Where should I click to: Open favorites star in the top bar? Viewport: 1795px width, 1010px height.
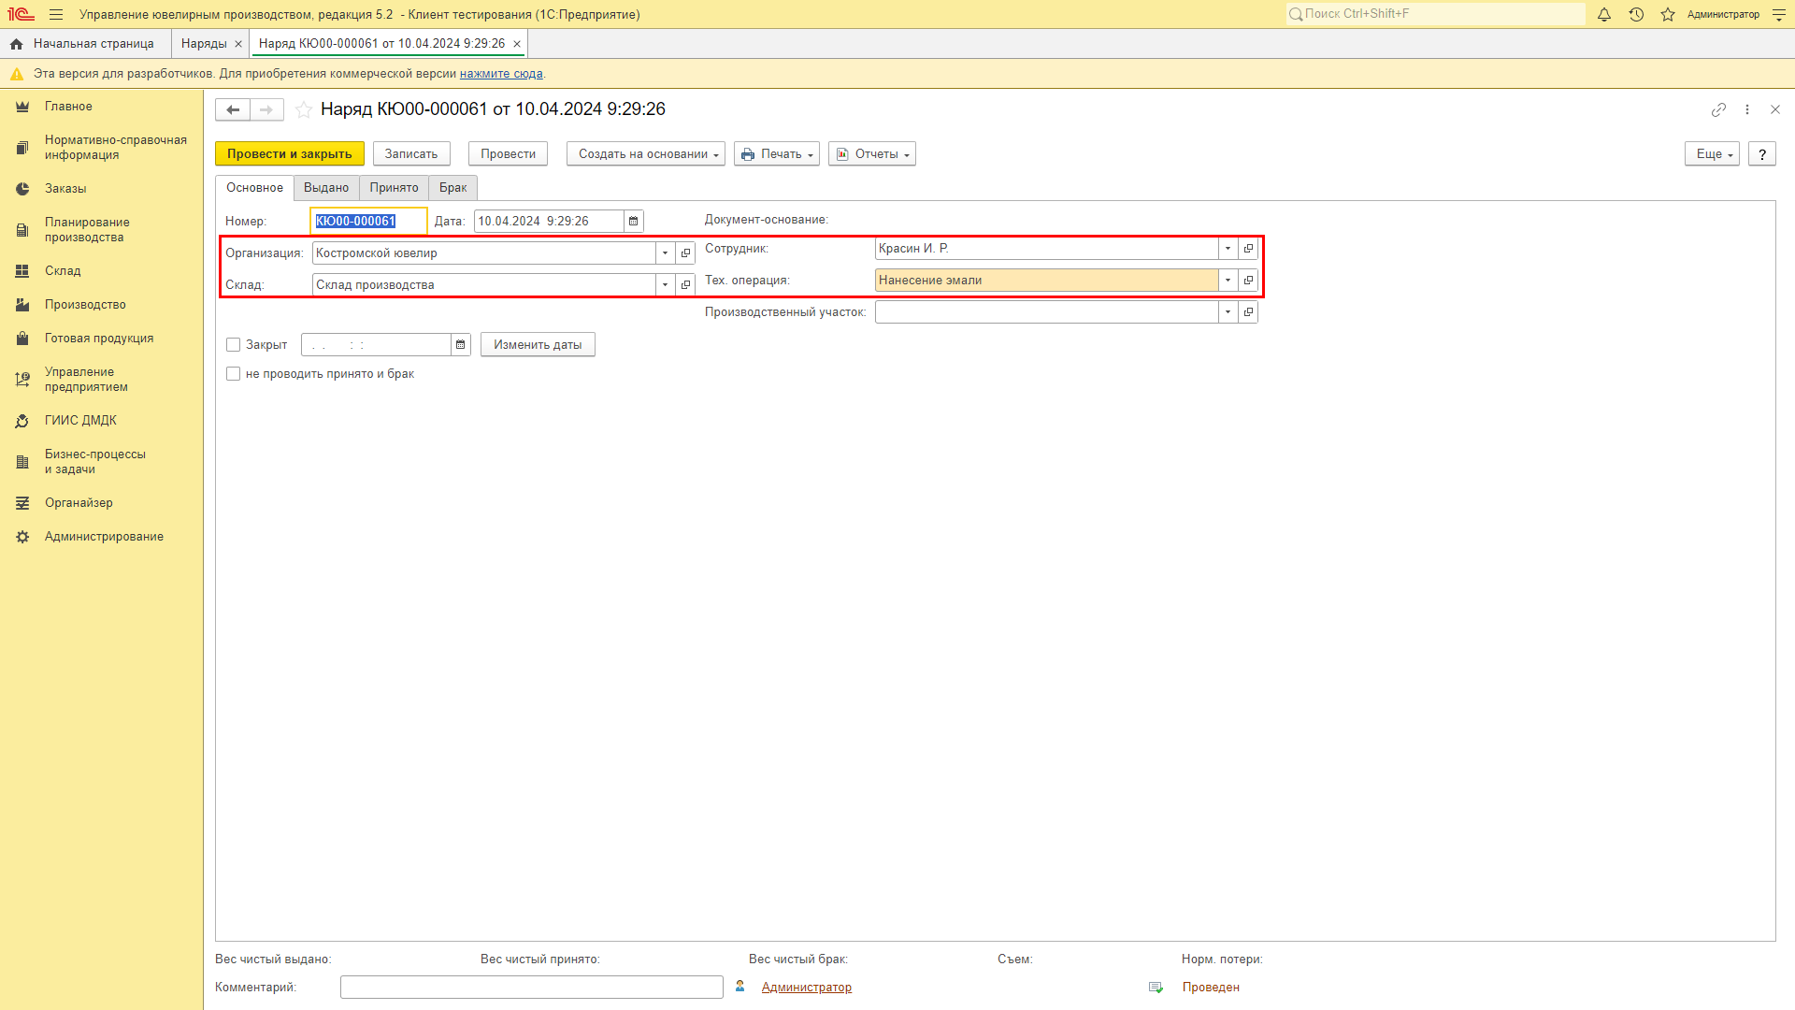pos(1668,15)
